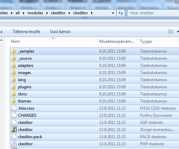
Task: Select the adapters folder name
Action: click(x=25, y=66)
